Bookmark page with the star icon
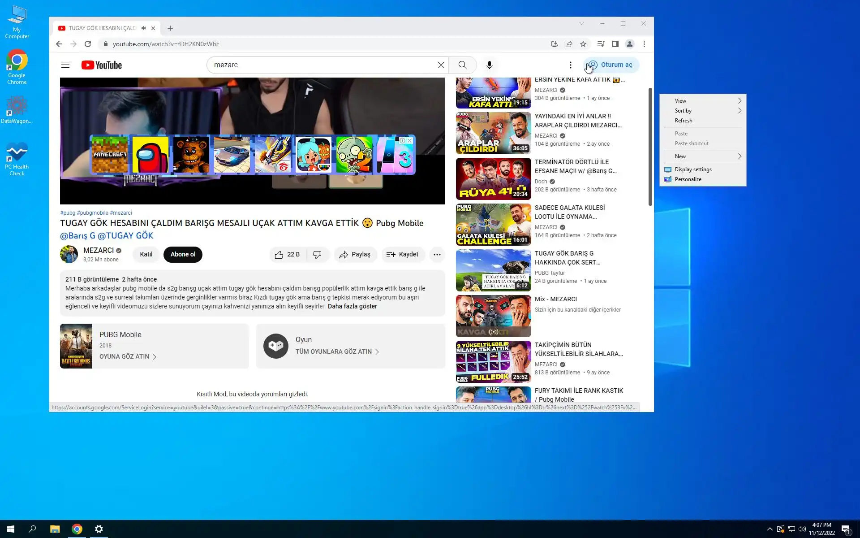 pos(583,44)
